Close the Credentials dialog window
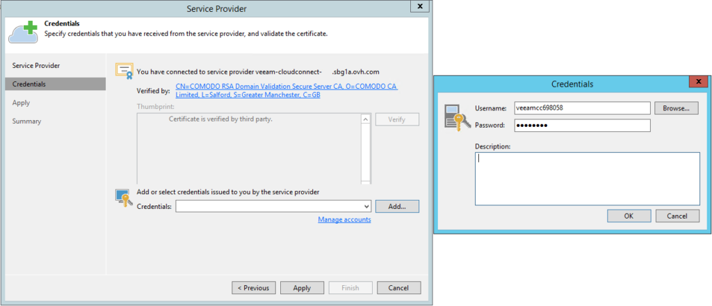Viewport: 712px width, 306px height. pyautogui.click(x=698, y=82)
